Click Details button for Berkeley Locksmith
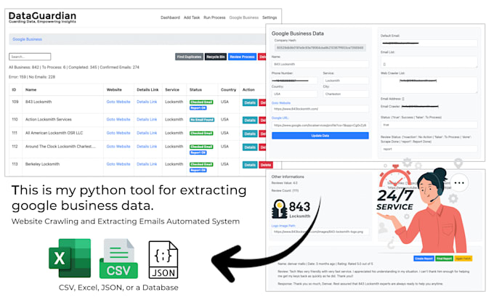 point(250,165)
